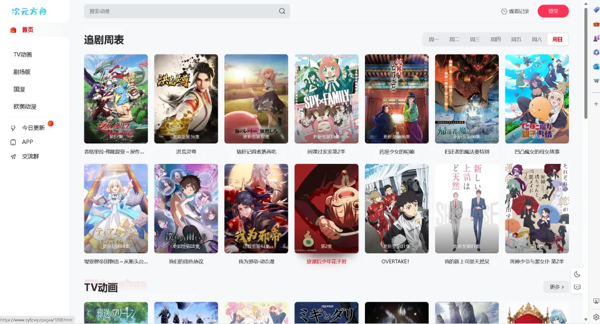600x324 pixels.
Task: Open 观看记录 viewing history
Action: (515, 12)
